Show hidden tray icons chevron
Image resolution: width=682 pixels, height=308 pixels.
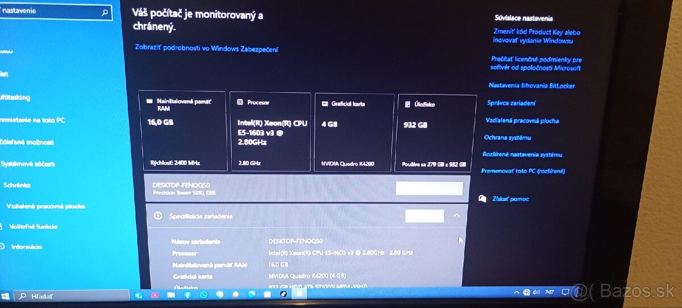pyautogui.click(x=517, y=292)
